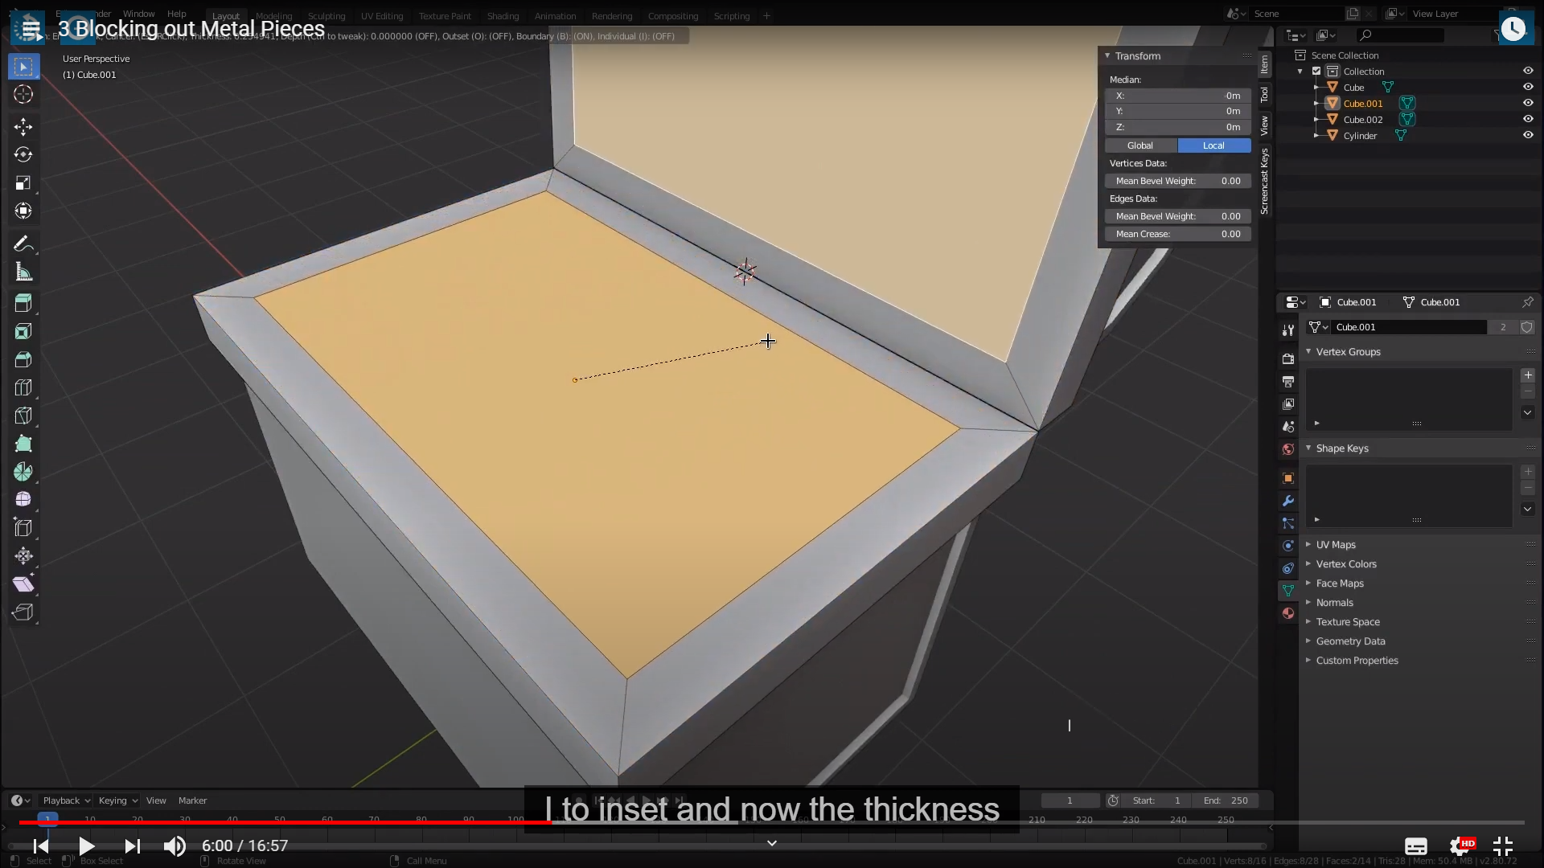The height and width of the screenshot is (868, 1544).
Task: Add a new vertex group with plus button
Action: [x=1528, y=375]
